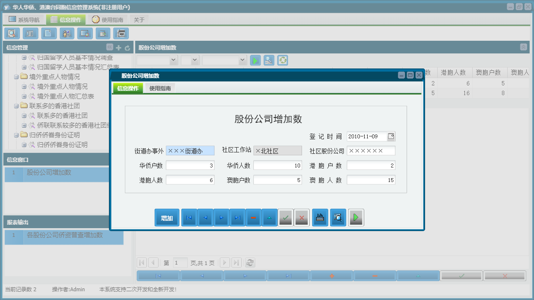
Task: Click the 增加 button in the dialog
Action: 167,217
